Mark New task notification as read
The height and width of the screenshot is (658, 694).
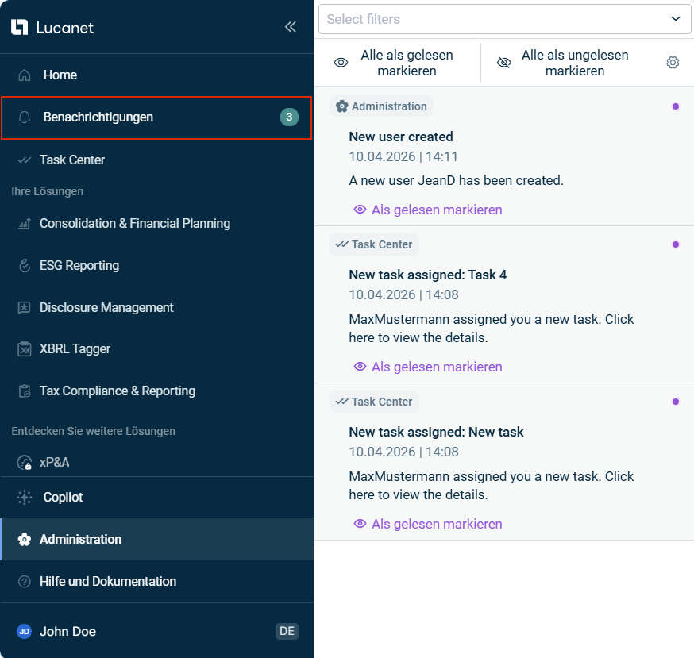[428, 524]
